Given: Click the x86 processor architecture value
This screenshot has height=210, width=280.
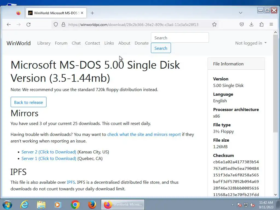Looking at the screenshot, I should (x=217, y=116).
